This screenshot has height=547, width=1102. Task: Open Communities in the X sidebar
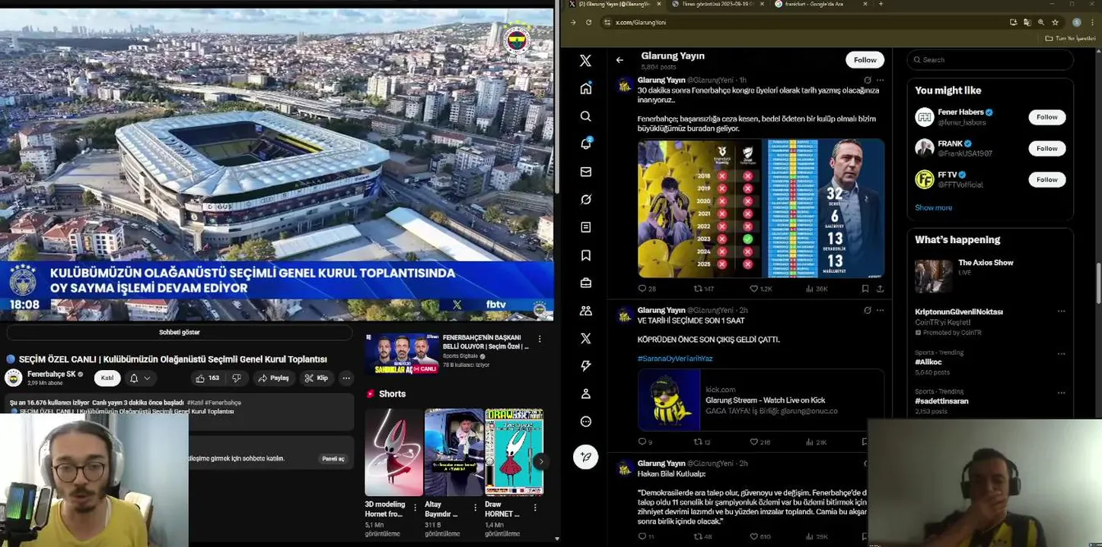[x=585, y=311]
